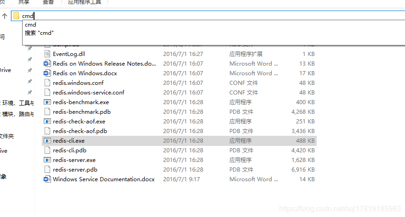The width and height of the screenshot is (405, 217).
Task: Choose the 搜索 "cmd" suggestion
Action: [x=39, y=33]
